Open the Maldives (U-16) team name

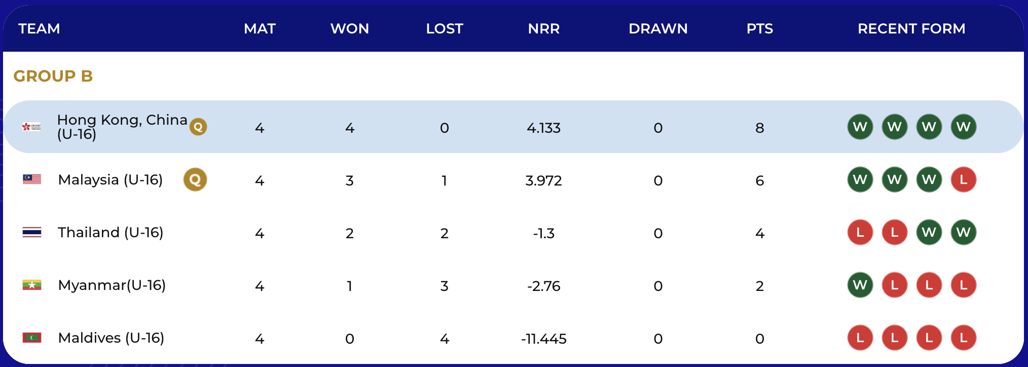(111, 338)
